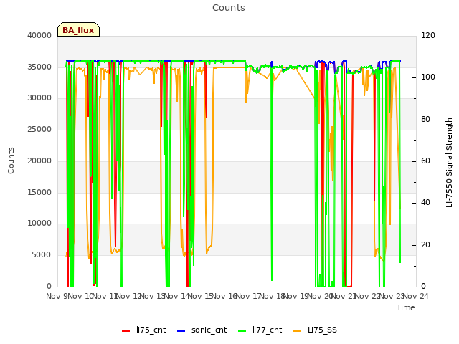
Task: Click the orange Li75_SS legend swatch
Action: (297, 331)
